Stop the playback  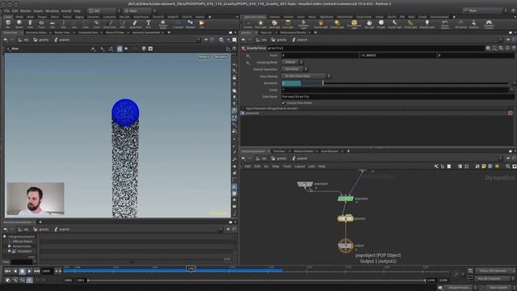(22, 272)
